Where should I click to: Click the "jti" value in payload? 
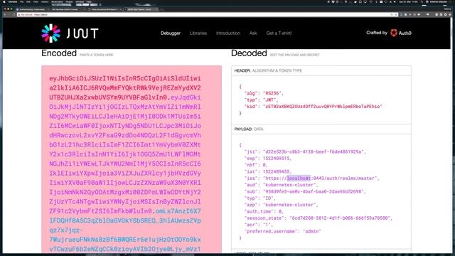click(313, 151)
